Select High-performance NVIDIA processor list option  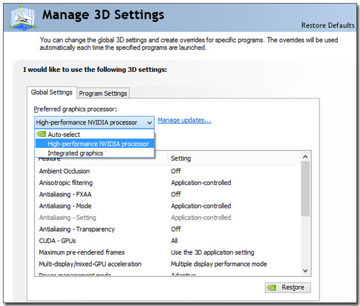94,144
